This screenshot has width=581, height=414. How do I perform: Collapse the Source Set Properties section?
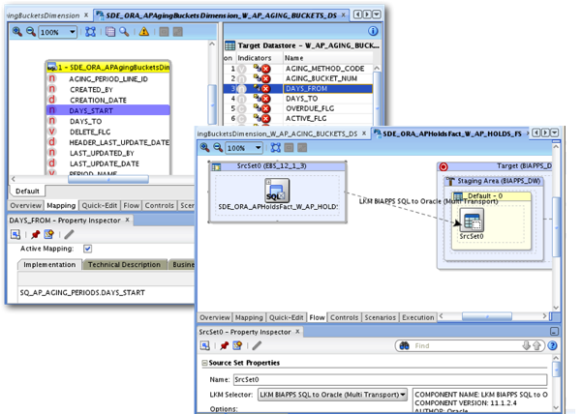click(x=204, y=363)
